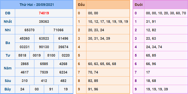Select Tư prize number 5100
Screen dimensions: 188x94
[x=51, y=55]
